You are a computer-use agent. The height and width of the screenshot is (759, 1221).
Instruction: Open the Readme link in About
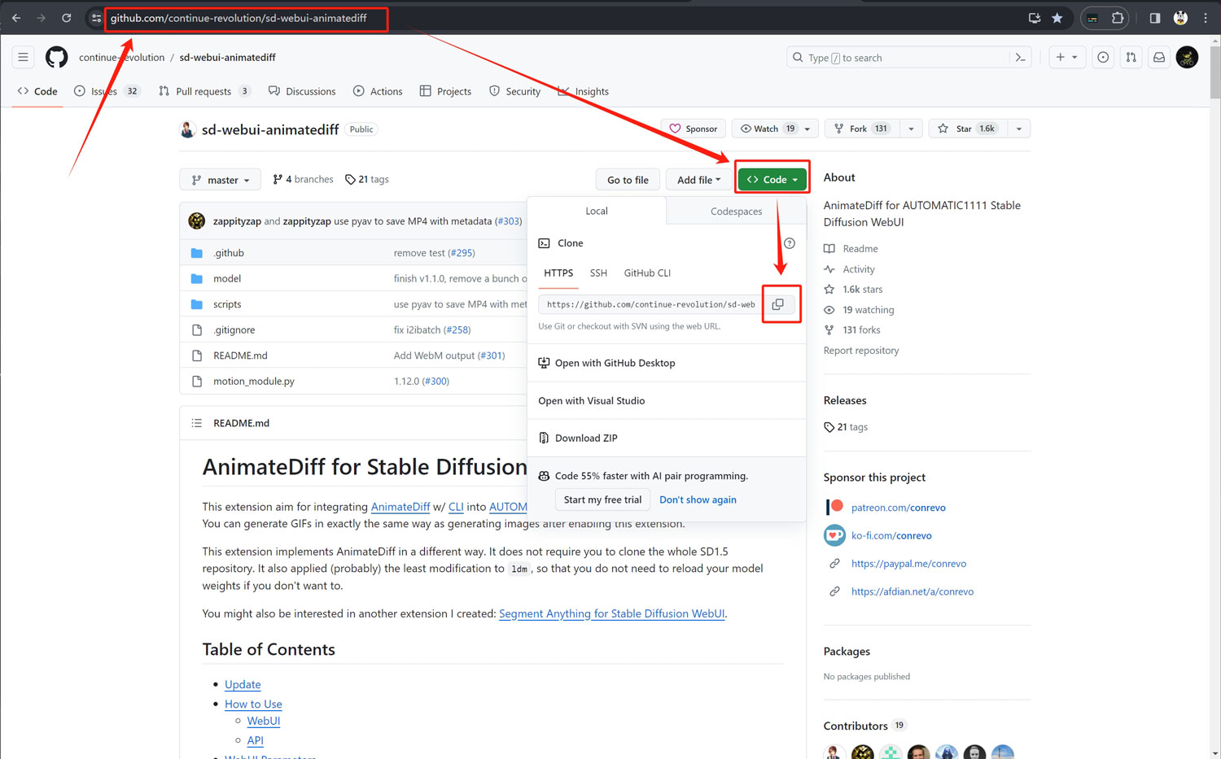click(860, 249)
